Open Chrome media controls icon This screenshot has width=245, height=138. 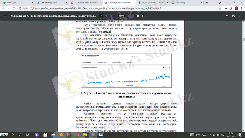pos(226,9)
